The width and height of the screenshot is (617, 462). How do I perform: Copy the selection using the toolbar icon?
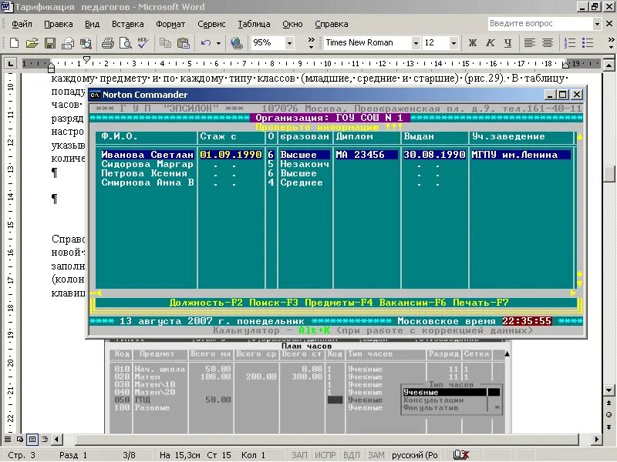(x=165, y=43)
